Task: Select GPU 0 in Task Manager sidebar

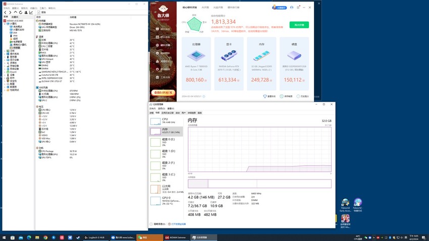Action: click(x=166, y=201)
